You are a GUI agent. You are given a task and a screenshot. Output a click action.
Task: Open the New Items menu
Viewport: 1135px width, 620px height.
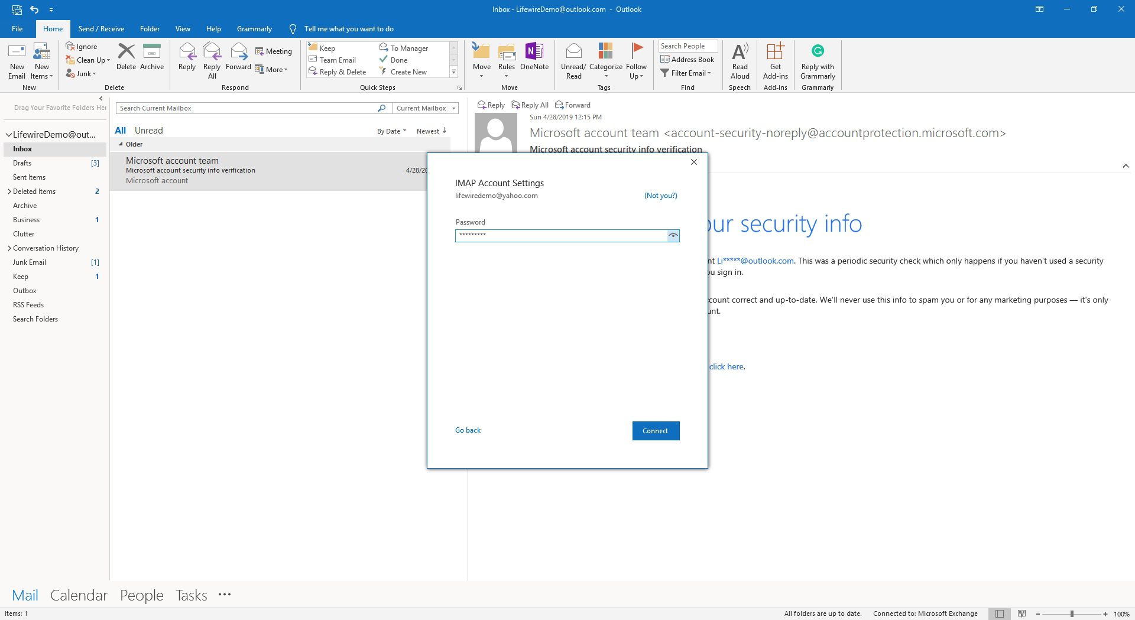41,61
